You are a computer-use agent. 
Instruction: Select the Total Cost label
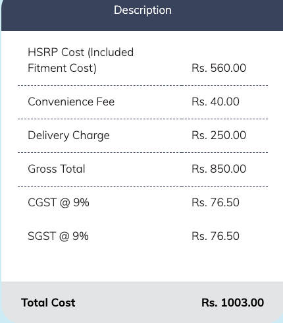pos(48,303)
